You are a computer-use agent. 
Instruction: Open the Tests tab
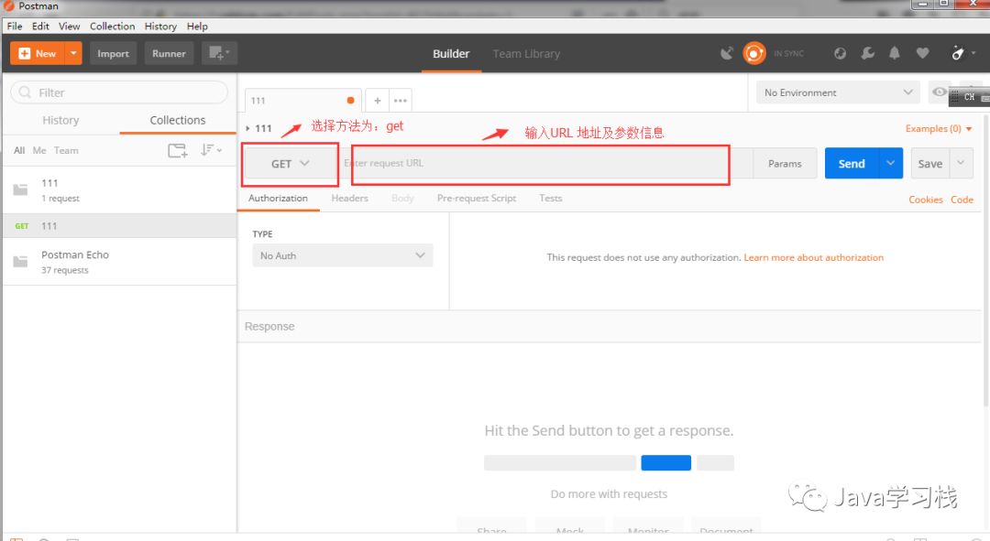pyautogui.click(x=551, y=198)
